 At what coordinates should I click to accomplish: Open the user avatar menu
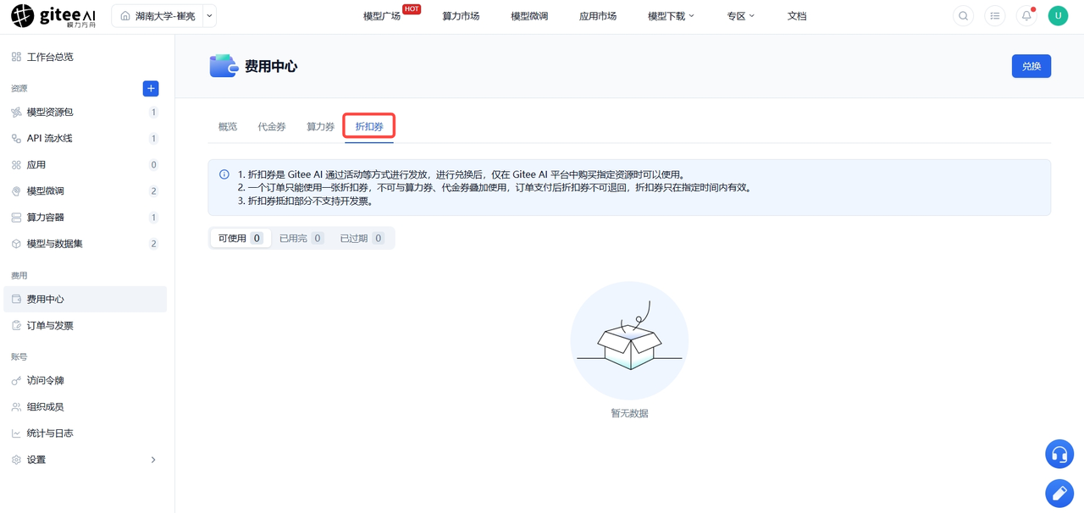point(1058,16)
